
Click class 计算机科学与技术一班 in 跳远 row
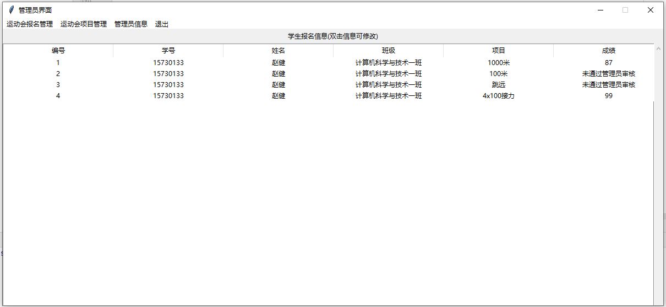click(389, 85)
